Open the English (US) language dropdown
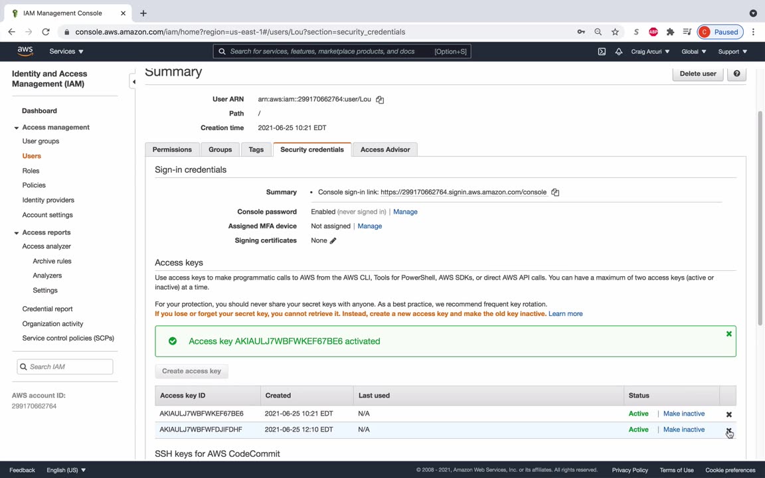Viewport: 765px width, 478px height. pos(66,470)
